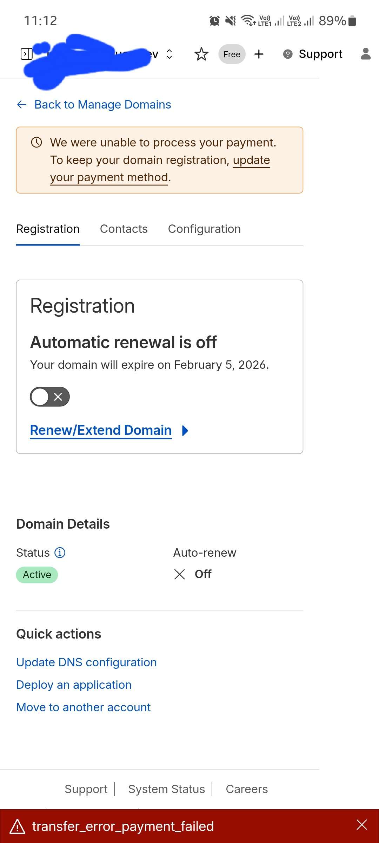
Task: Click the back arrow to Manage Domains
Action: click(x=22, y=105)
